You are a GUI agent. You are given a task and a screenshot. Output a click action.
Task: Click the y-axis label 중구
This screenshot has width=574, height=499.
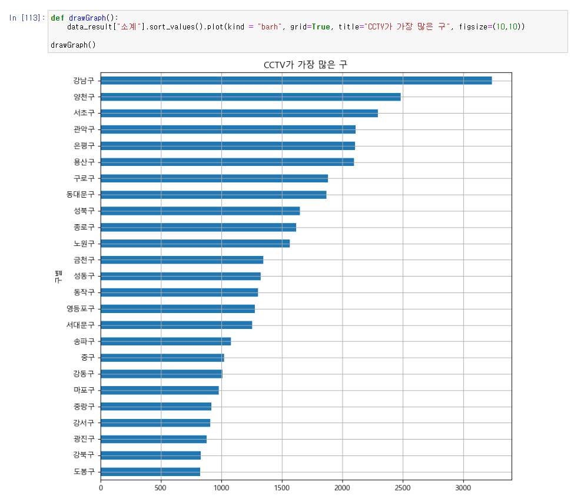tap(88, 357)
